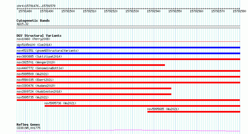This screenshot has height=134, width=248.
Task: Click ruler position 15791520
Action: 111,11
